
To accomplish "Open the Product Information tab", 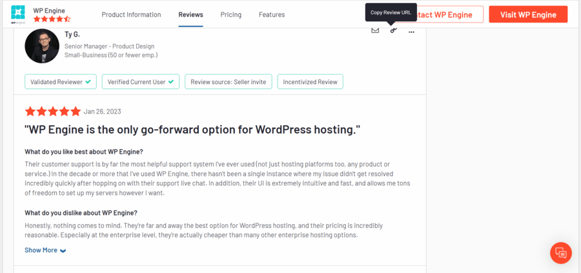I will [x=131, y=14].
